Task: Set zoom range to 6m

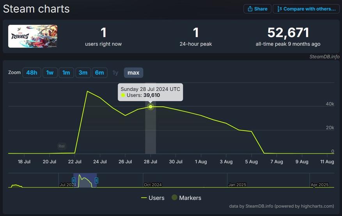Action: [99, 72]
